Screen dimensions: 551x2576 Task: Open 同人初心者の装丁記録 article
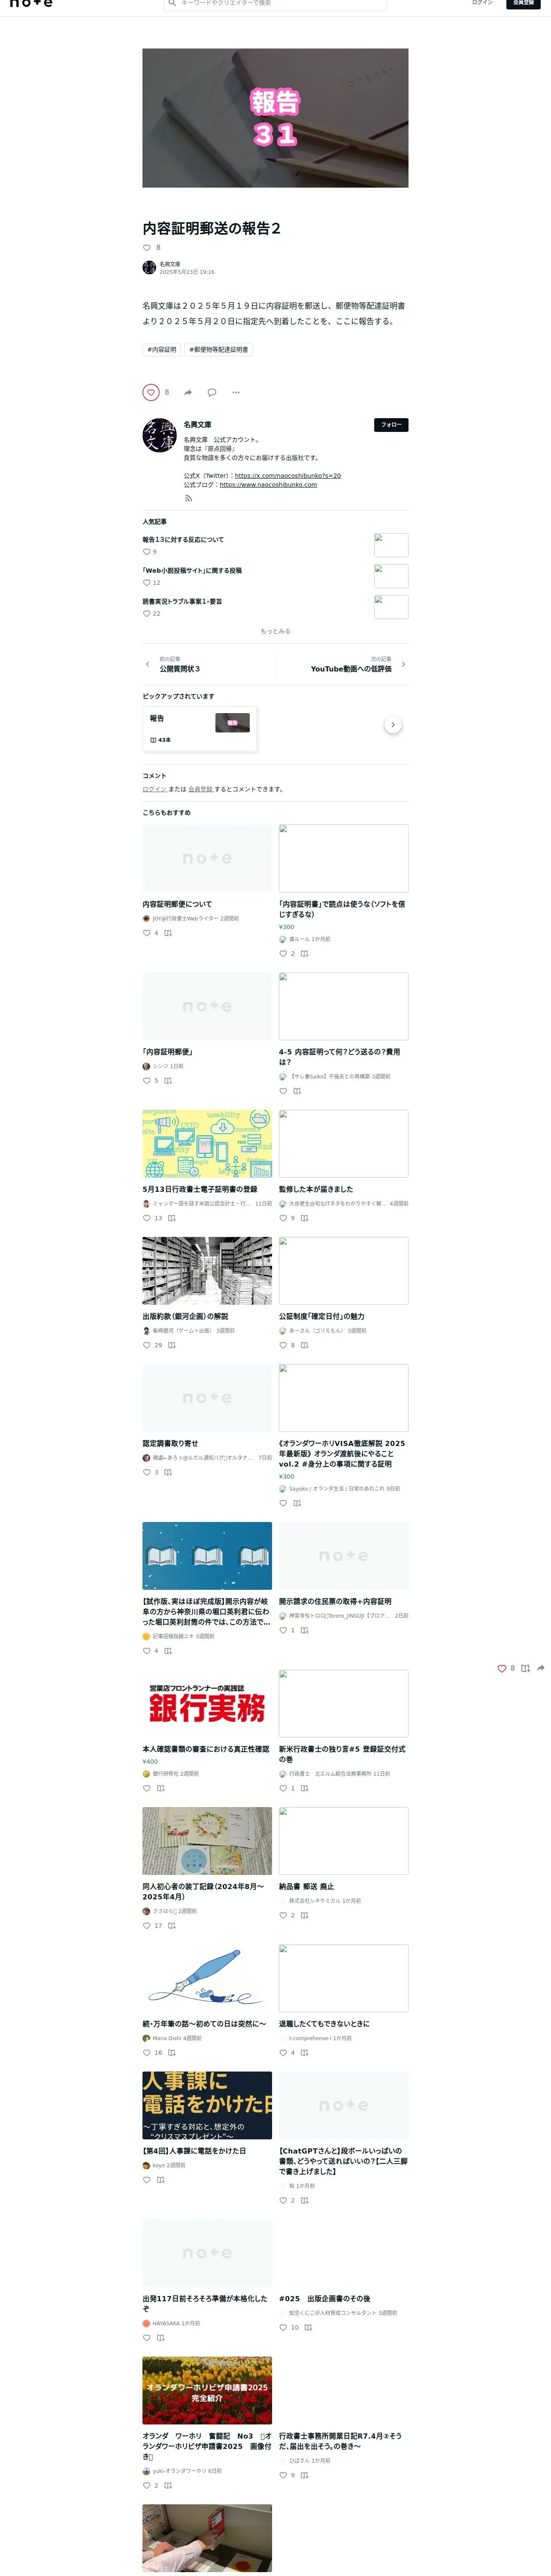coord(203,1891)
